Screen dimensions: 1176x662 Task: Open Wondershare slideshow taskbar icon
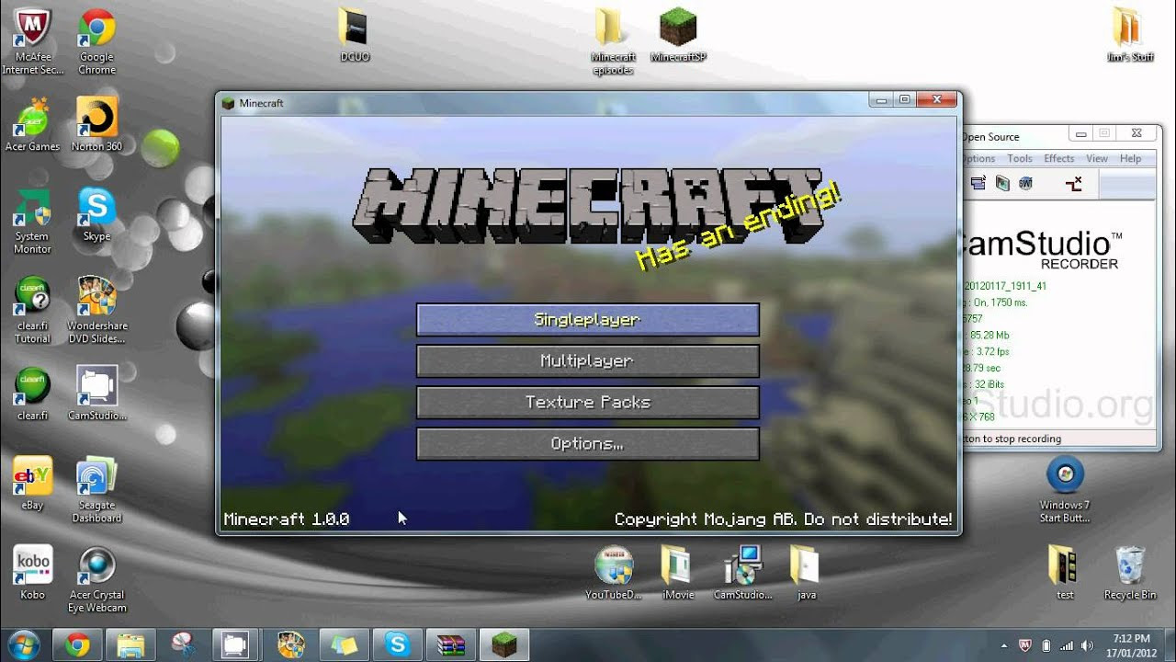tap(290, 645)
